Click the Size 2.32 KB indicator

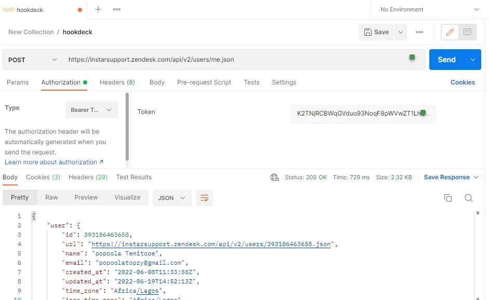coord(393,177)
